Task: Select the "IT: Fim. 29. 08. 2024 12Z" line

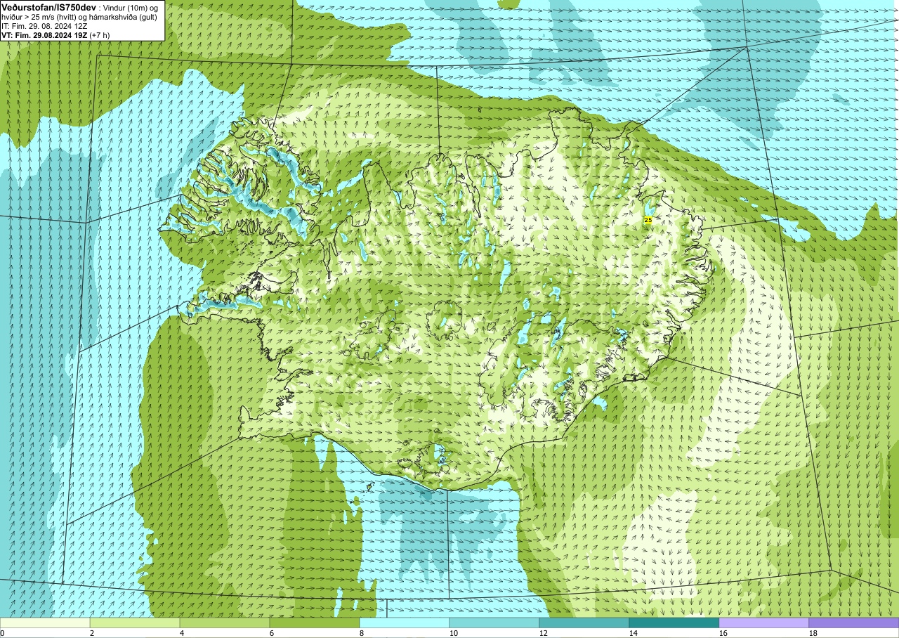Action: click(44, 26)
